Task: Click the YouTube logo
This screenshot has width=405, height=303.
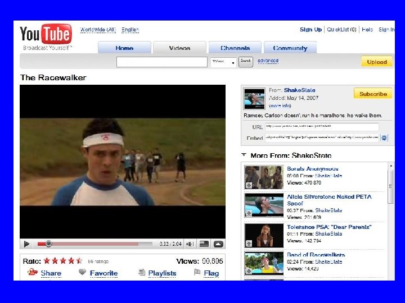Action: (x=46, y=34)
